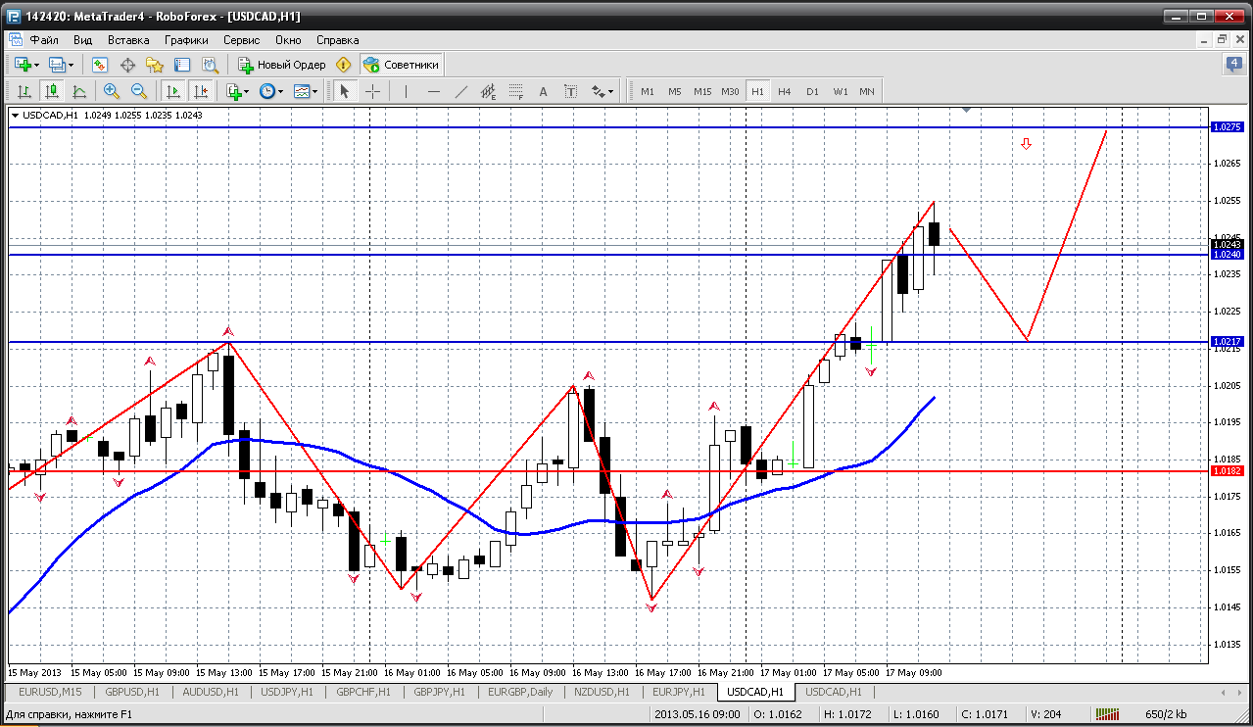This screenshot has height=727, width=1253.
Task: Select the text 'A' drawing tool
Action: click(544, 91)
